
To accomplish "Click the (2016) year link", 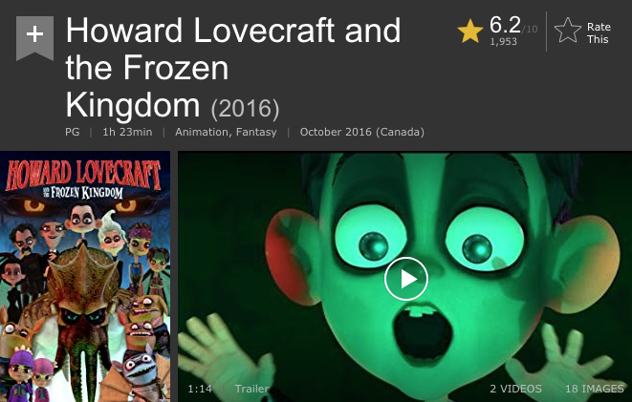I will 245,109.
